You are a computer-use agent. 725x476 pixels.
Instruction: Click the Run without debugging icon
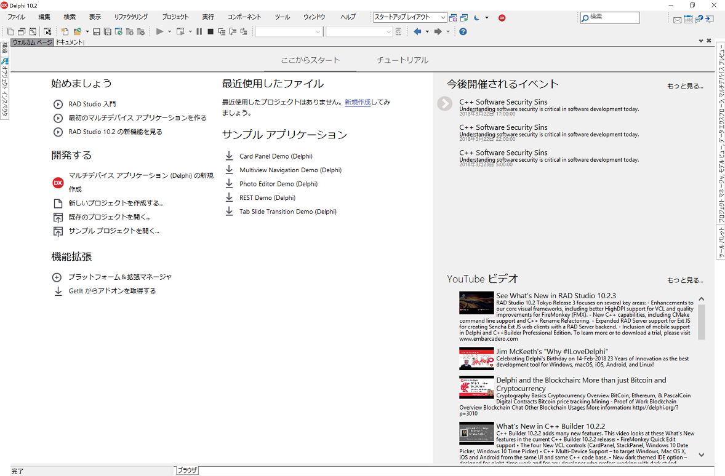[x=180, y=31]
